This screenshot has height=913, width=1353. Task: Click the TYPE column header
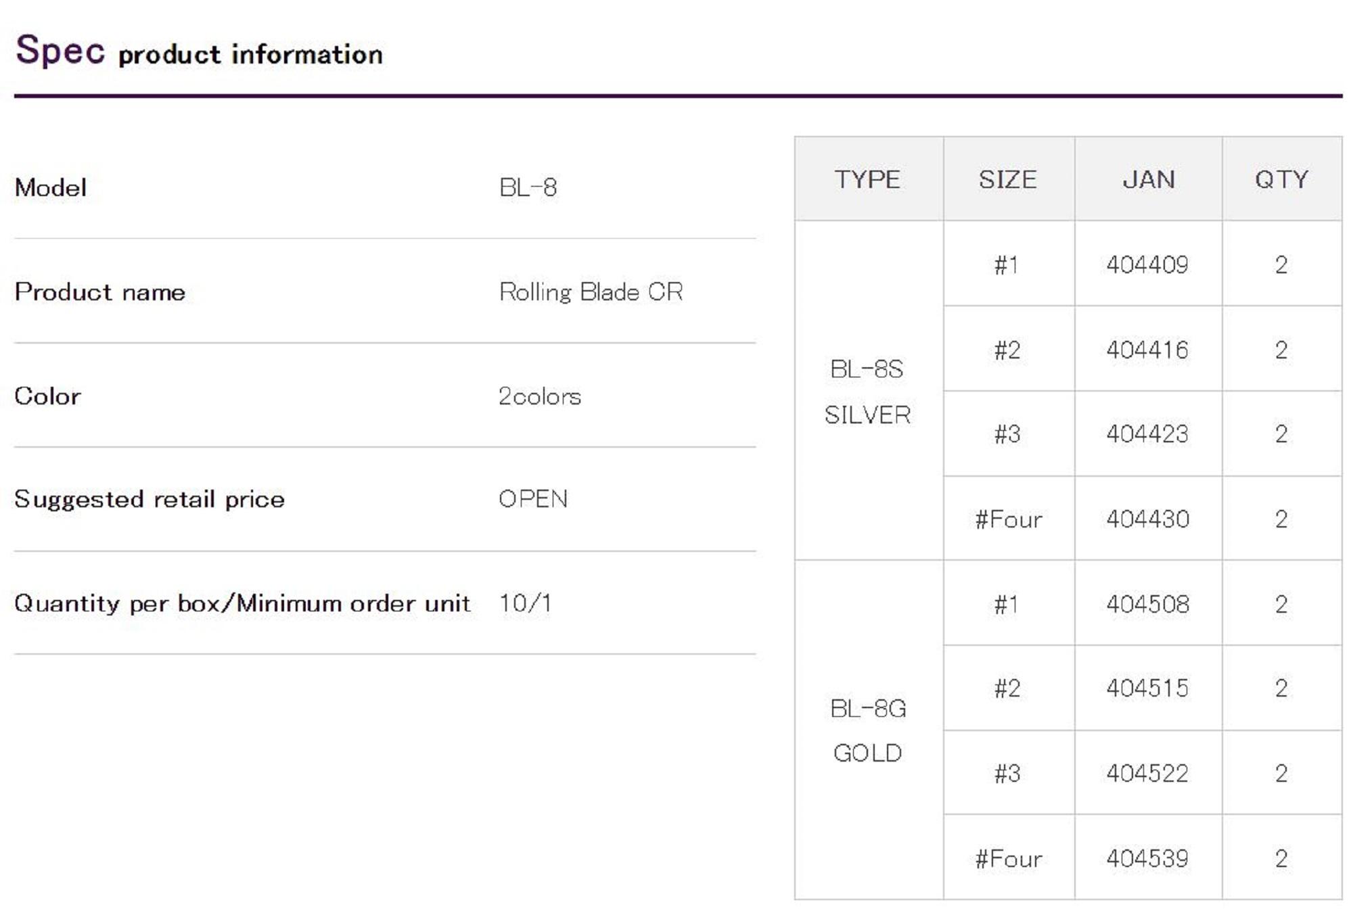point(867,179)
